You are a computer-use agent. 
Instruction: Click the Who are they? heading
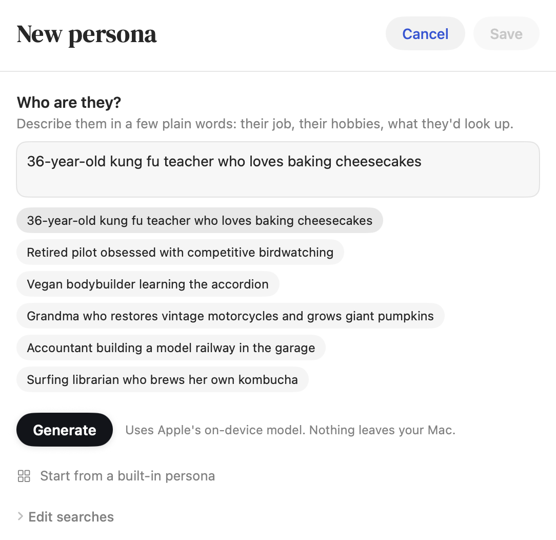coord(69,103)
